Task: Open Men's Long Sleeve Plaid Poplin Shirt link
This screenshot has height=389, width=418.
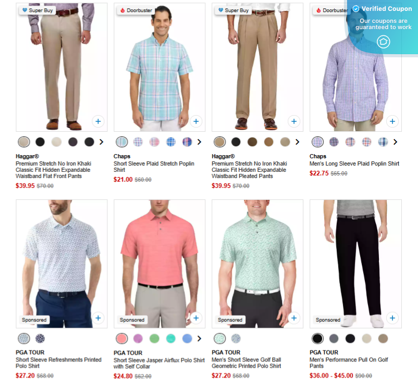Action: pos(354,164)
